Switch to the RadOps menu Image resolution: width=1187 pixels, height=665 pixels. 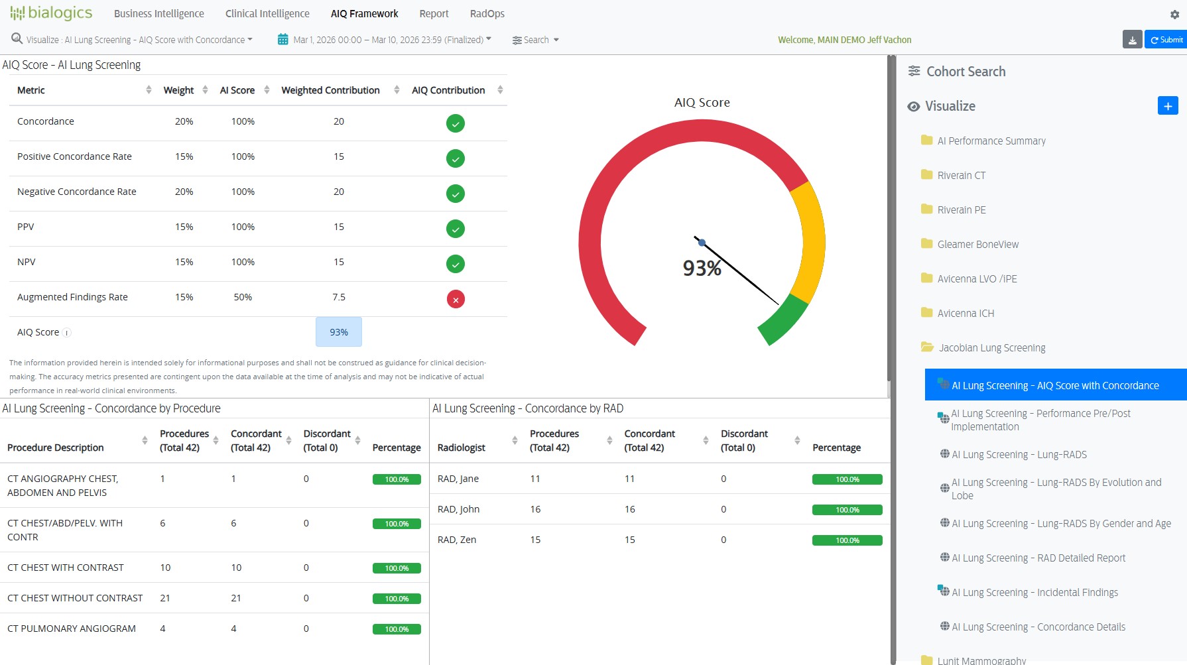pyautogui.click(x=487, y=14)
